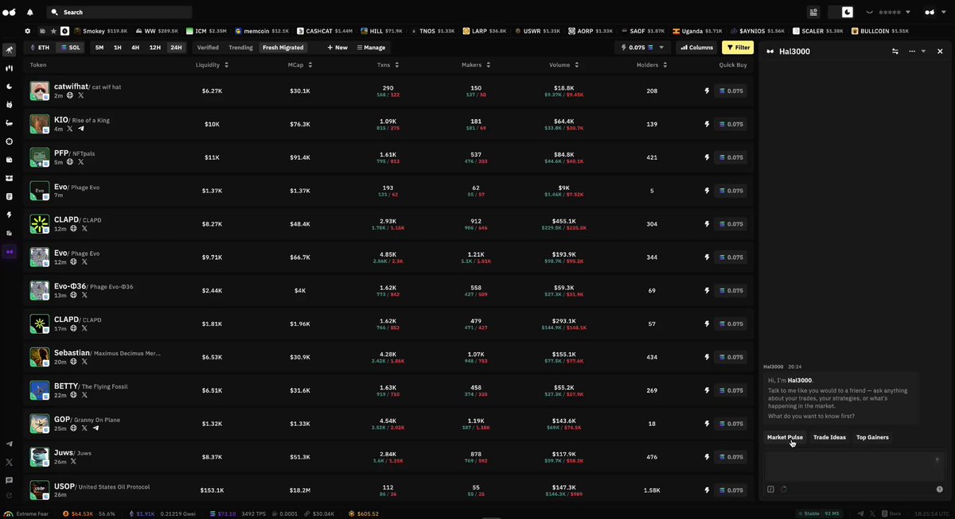
Task: Select the Fresh Migrated tab
Action: (283, 48)
